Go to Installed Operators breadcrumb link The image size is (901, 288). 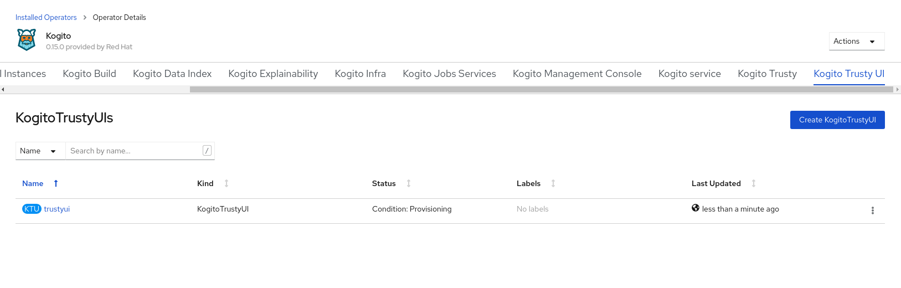coord(46,17)
